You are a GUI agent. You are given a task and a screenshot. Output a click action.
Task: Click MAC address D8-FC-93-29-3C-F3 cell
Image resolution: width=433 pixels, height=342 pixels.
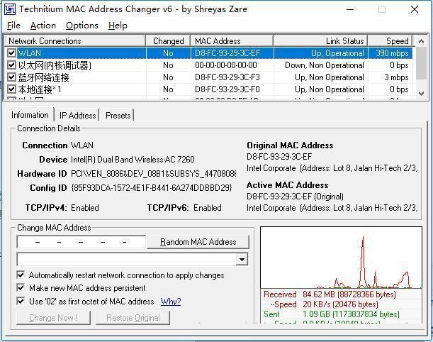(227, 77)
